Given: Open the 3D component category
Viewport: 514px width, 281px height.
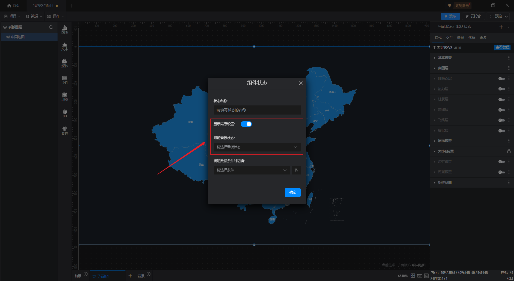Looking at the screenshot, I should 65,113.
